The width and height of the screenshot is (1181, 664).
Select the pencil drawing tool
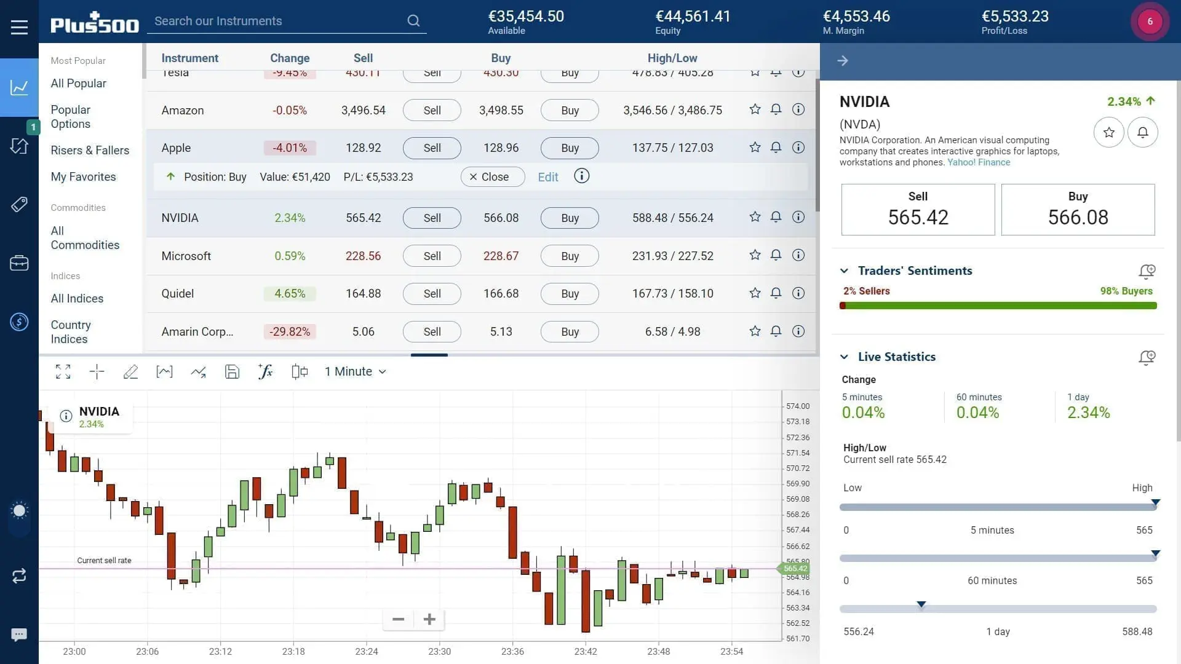coord(130,371)
